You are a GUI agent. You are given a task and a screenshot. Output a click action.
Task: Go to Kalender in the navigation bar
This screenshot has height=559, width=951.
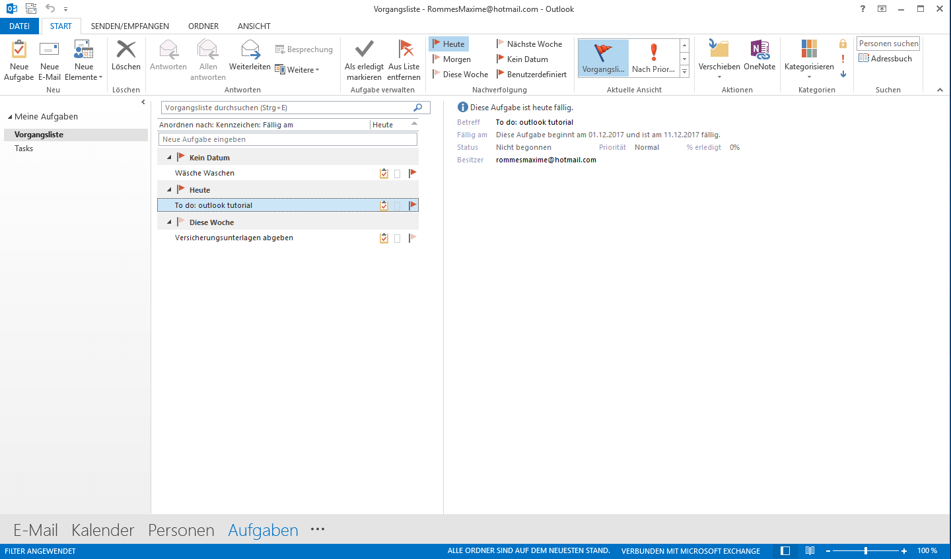(x=103, y=530)
